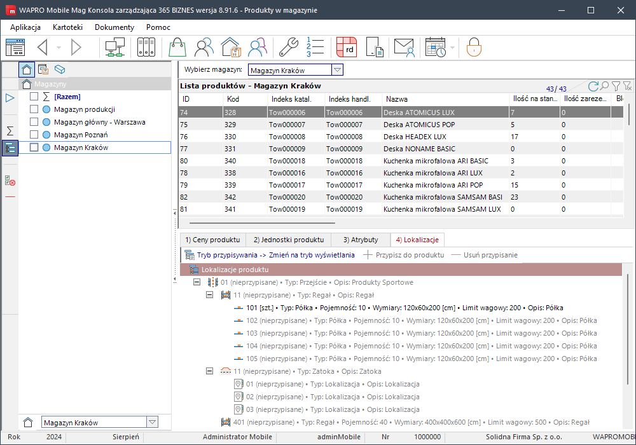Sort by the Nazwa column header

coord(445,99)
